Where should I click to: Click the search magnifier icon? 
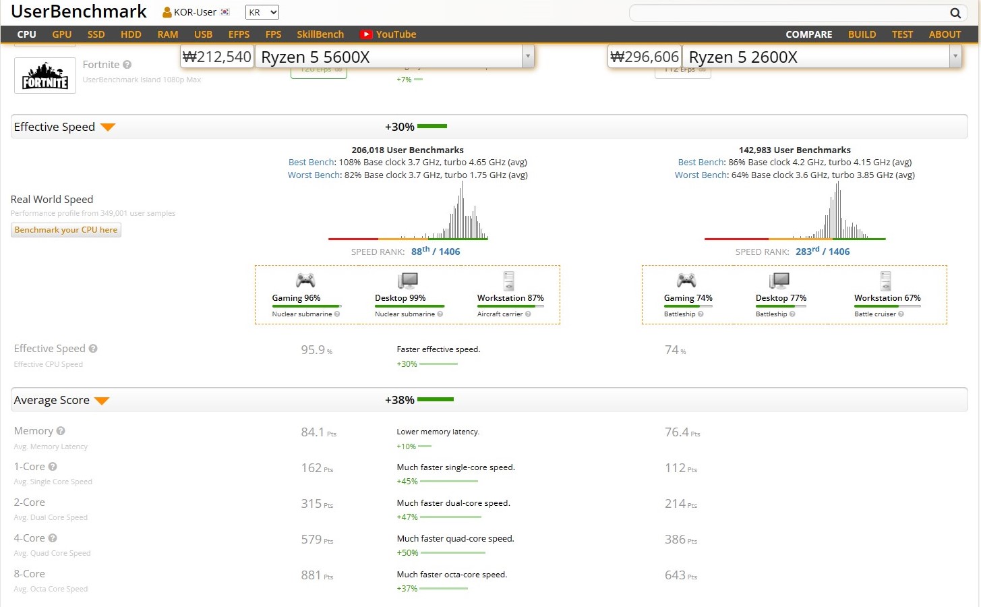coord(955,13)
